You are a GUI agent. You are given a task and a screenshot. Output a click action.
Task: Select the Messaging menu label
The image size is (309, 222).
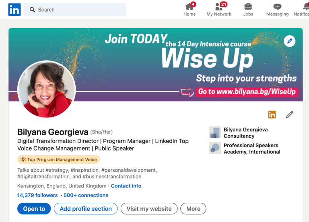click(x=277, y=14)
